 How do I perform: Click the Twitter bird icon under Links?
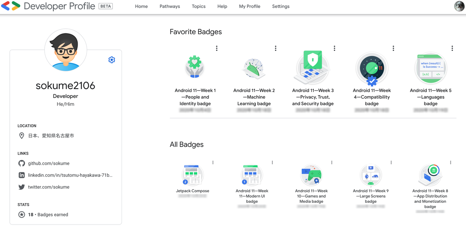pos(22,187)
